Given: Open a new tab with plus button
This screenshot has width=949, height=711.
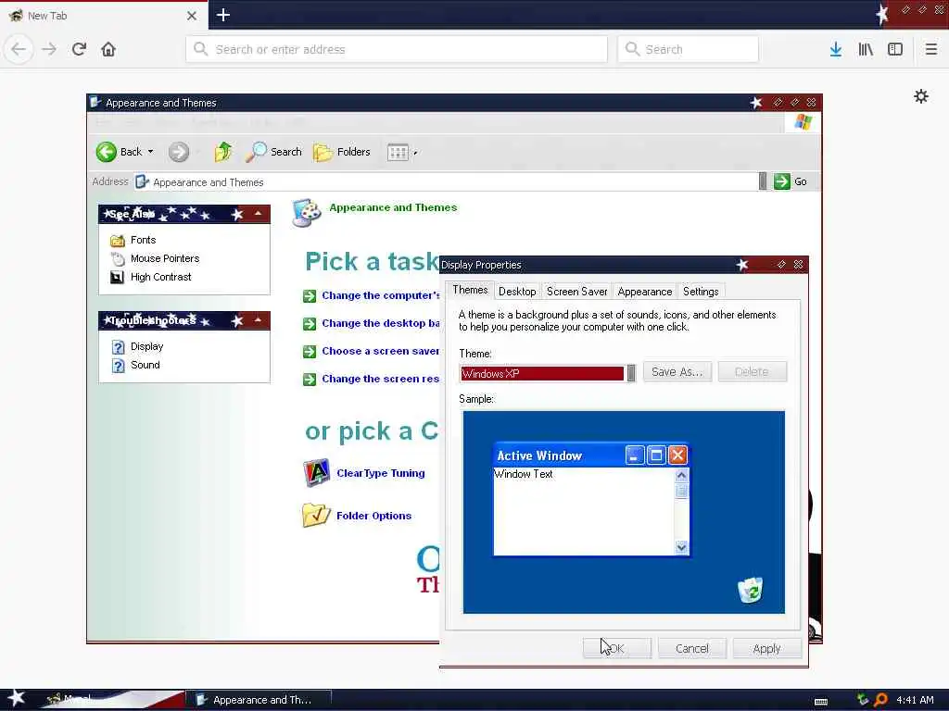Looking at the screenshot, I should click(x=222, y=15).
